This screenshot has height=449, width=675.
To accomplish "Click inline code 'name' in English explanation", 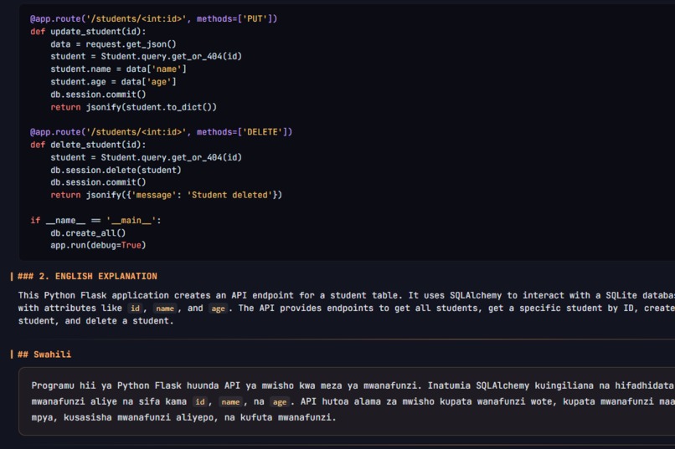I will [165, 309].
